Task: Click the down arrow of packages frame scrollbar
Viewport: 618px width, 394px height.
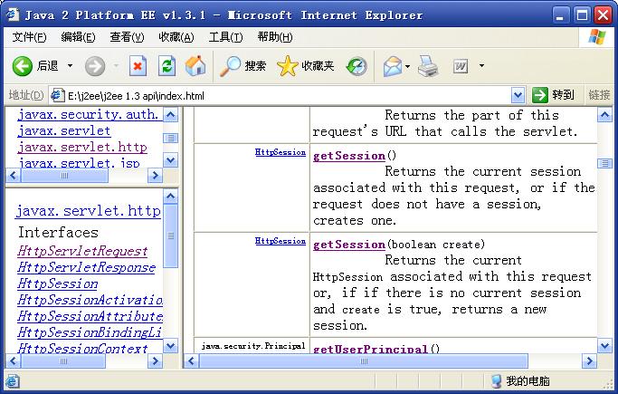Action: 171,160
